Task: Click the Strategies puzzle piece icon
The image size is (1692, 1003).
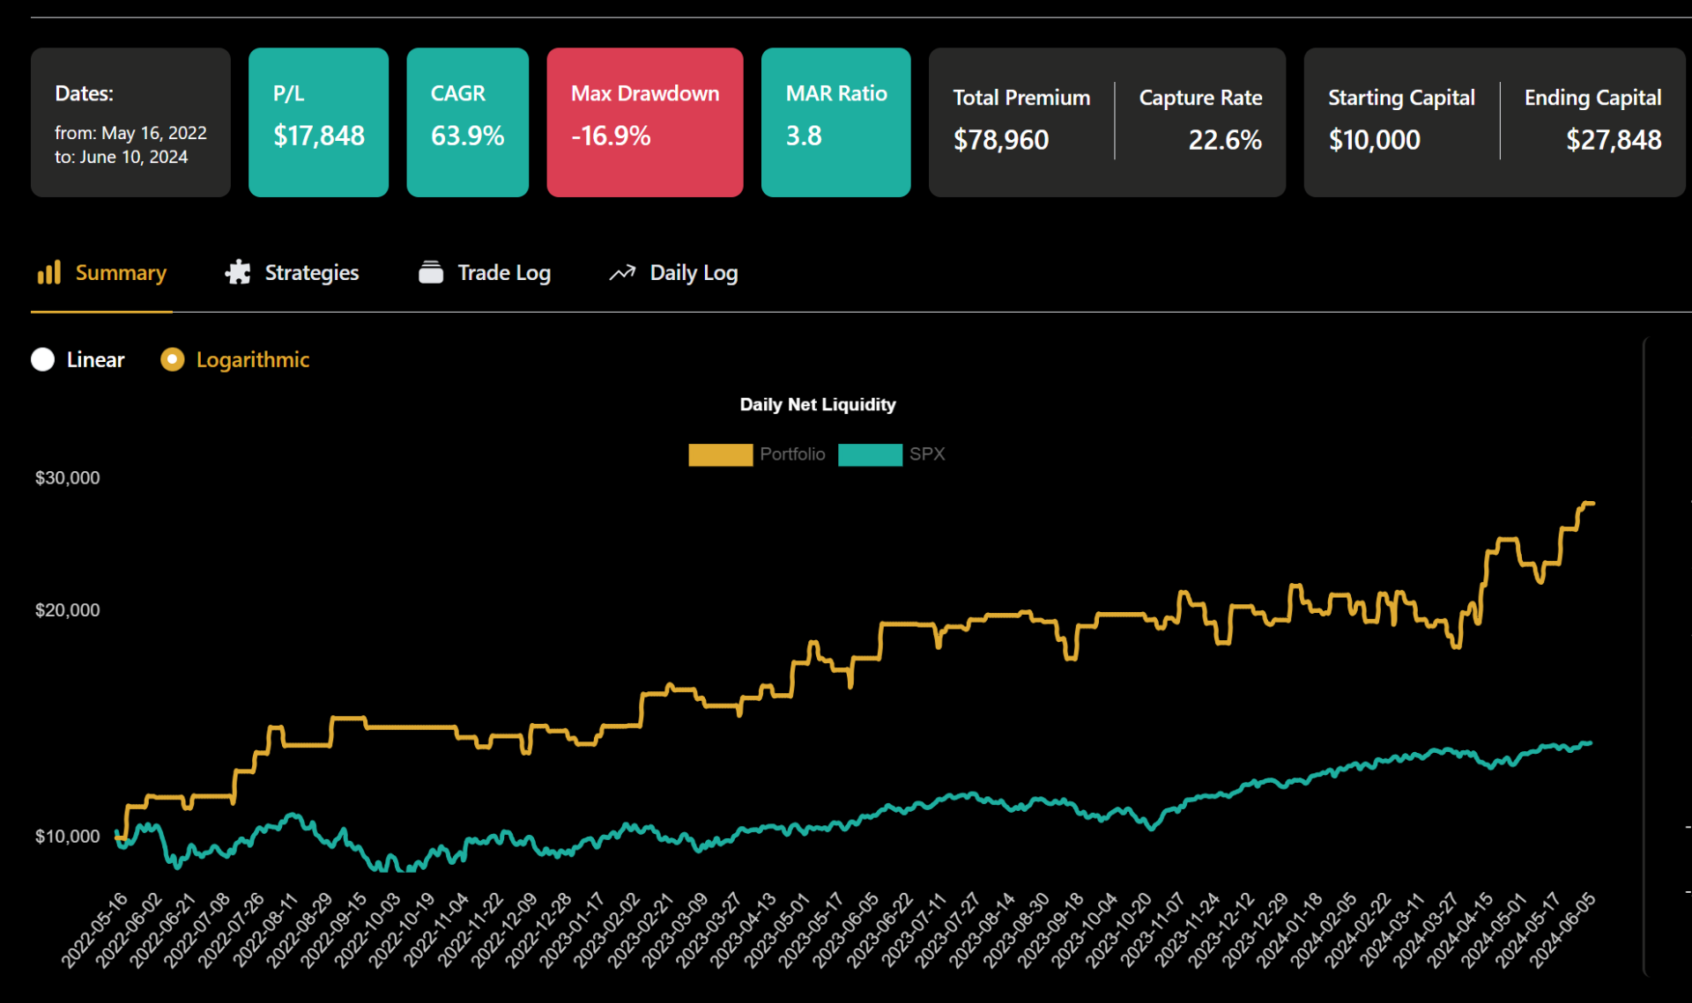Action: coord(238,272)
